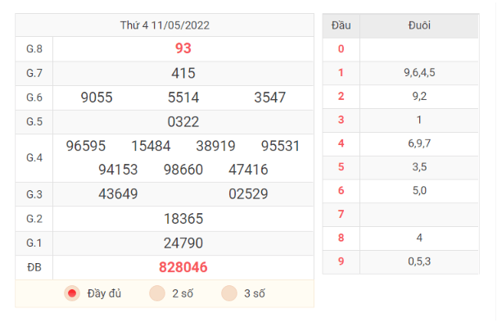Screen dimensions: 497x327
Task: Click the special prize number 828046
Action: 183,267
